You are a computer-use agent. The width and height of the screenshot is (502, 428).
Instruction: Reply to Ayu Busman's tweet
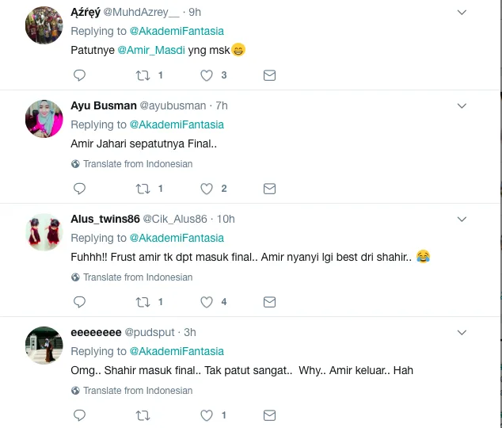click(x=79, y=189)
